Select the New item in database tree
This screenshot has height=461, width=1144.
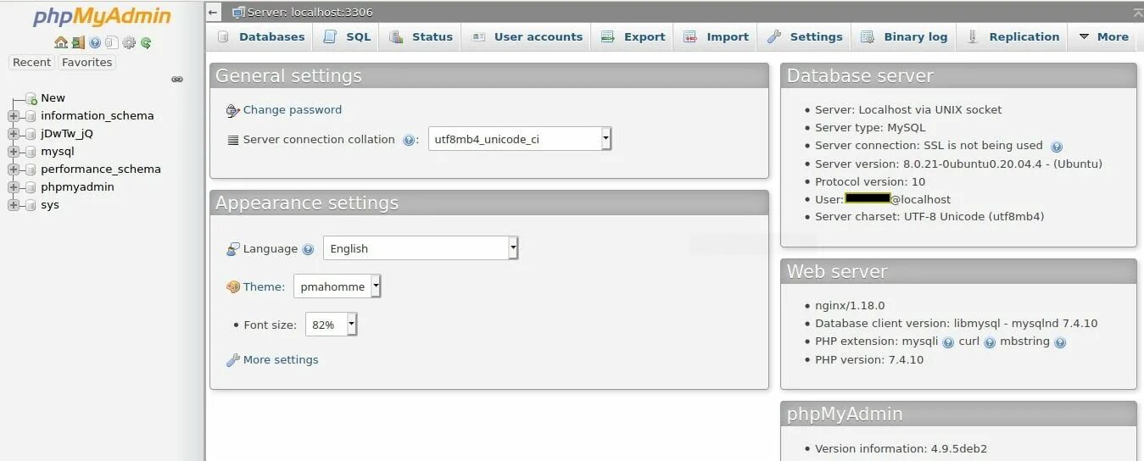click(53, 98)
